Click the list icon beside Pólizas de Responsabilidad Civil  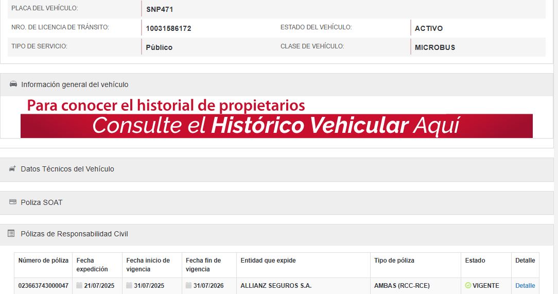[x=11, y=234]
